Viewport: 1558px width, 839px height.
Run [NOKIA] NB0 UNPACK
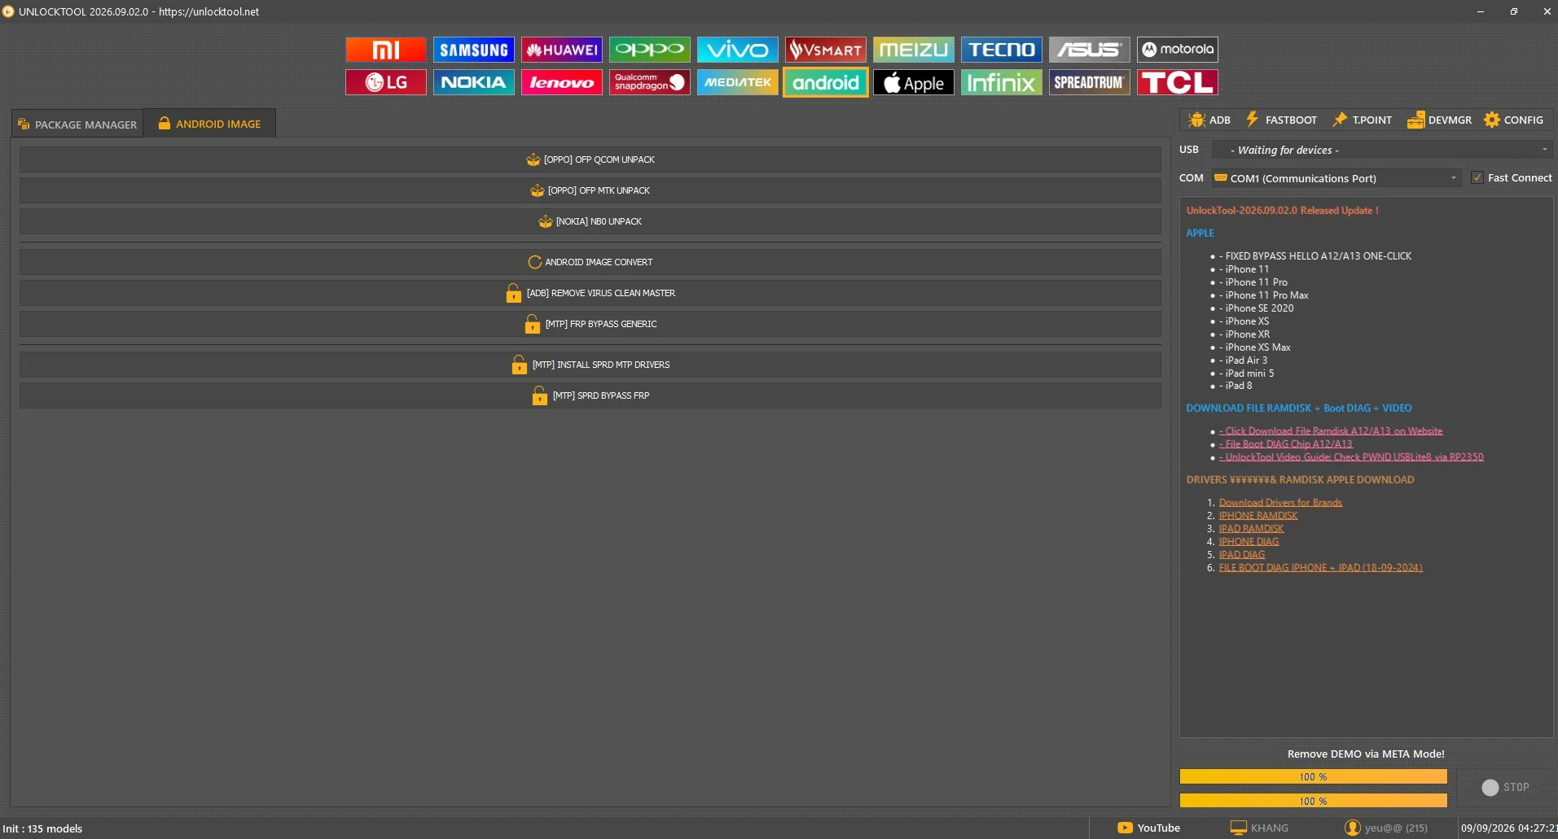click(x=590, y=221)
